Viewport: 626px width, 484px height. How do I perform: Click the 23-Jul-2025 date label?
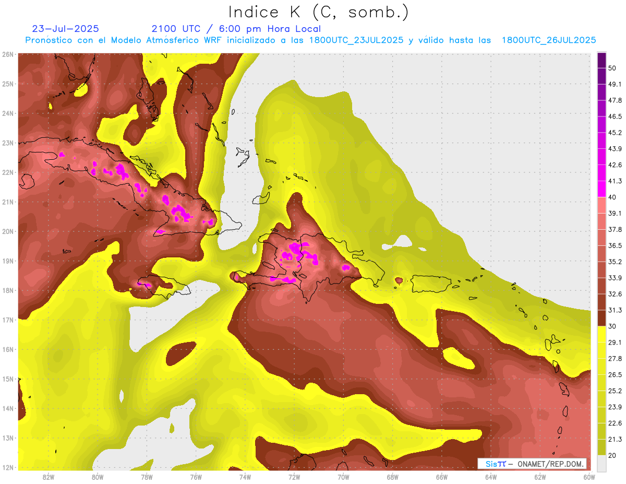65,29
